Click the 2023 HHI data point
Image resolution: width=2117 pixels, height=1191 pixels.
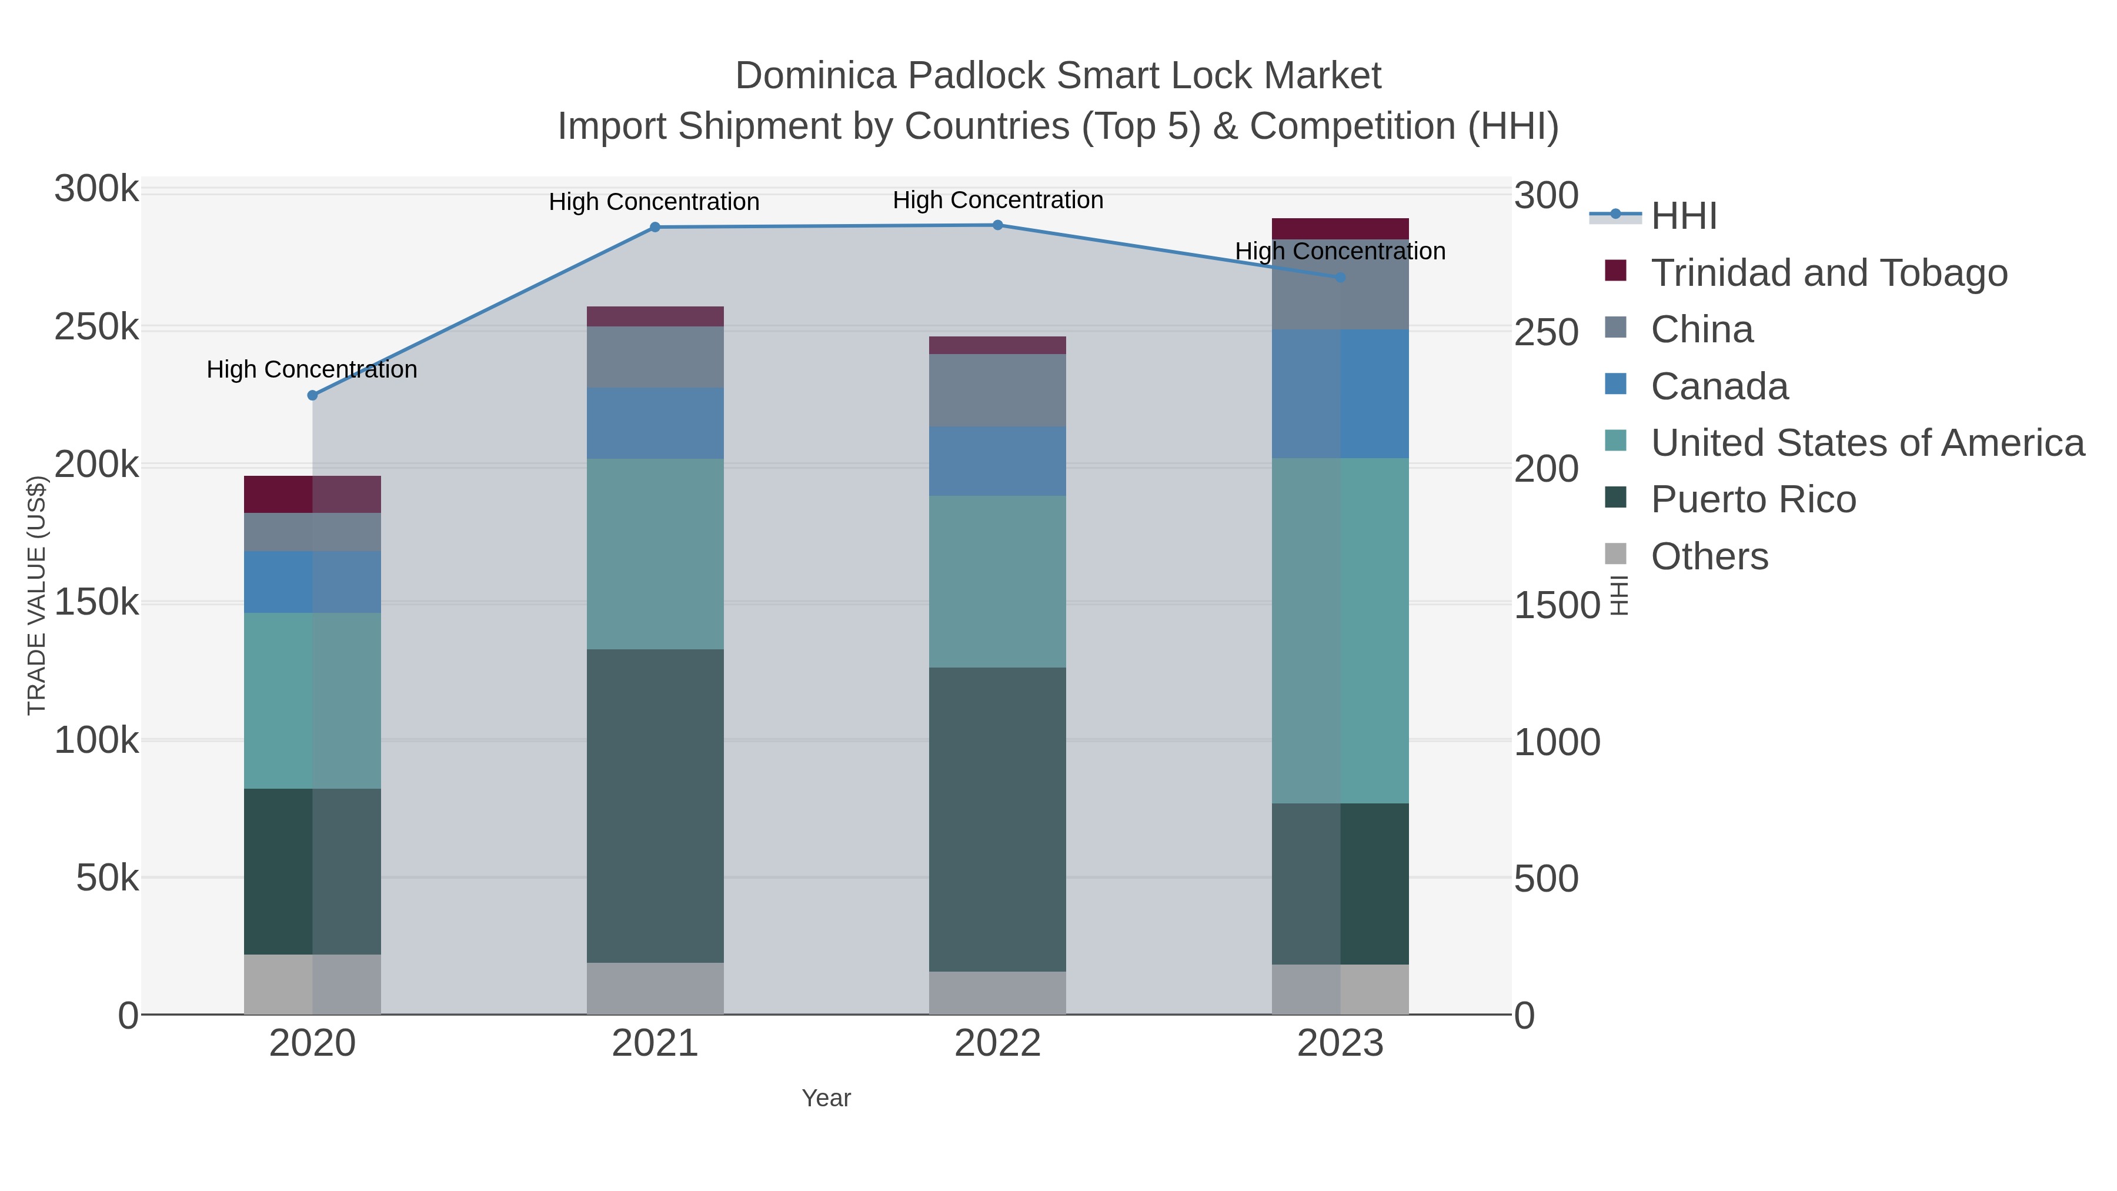click(x=1340, y=278)
